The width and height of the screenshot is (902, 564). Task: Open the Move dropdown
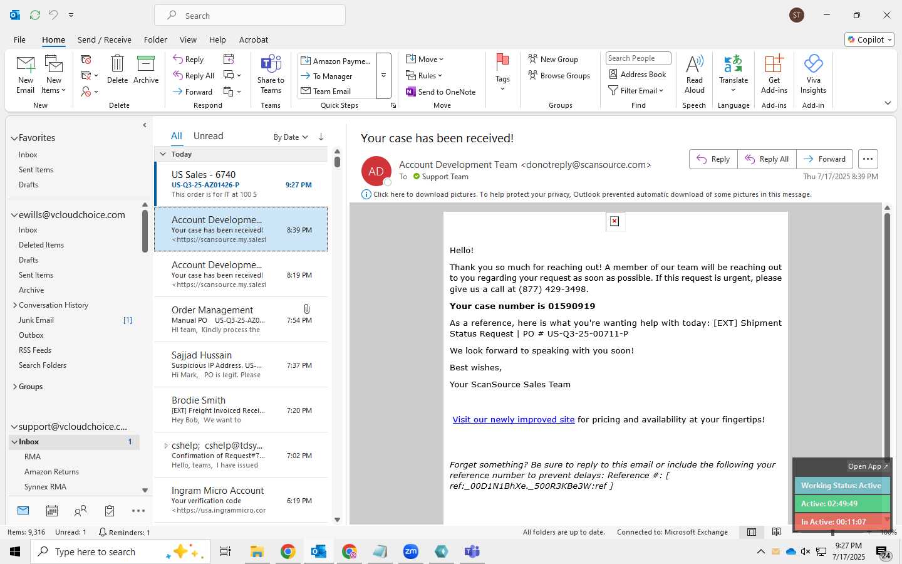[425, 59]
